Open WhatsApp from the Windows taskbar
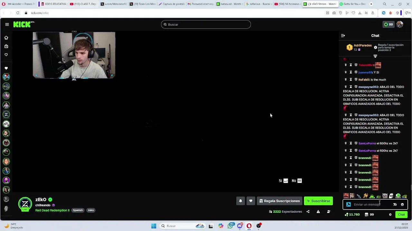Image resolution: width=412 pixels, height=231 pixels. (x=230, y=226)
